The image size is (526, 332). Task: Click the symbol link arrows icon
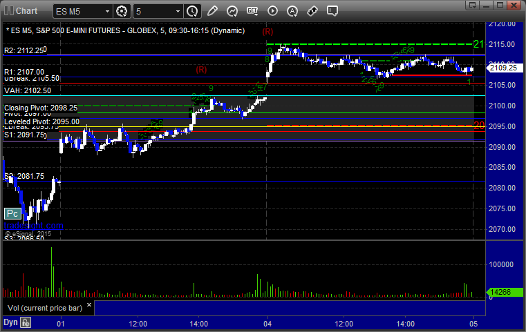click(x=312, y=11)
